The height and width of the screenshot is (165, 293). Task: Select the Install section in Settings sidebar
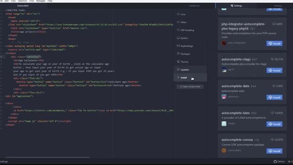coord(190,77)
